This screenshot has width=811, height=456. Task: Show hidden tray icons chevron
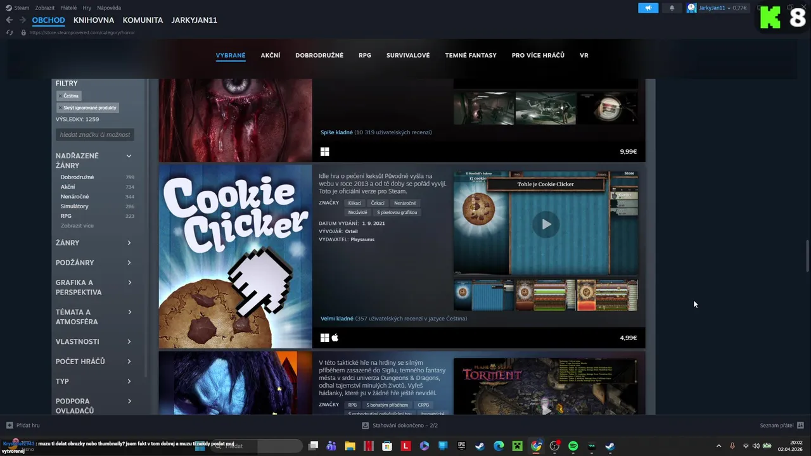pyautogui.click(x=718, y=446)
